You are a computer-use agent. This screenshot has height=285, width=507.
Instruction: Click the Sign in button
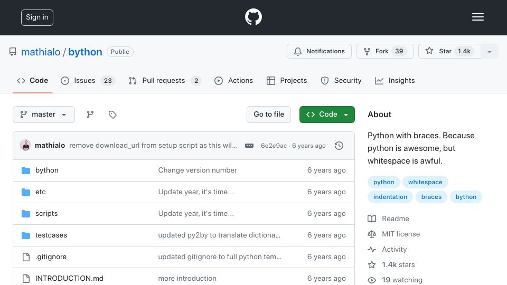(37, 17)
